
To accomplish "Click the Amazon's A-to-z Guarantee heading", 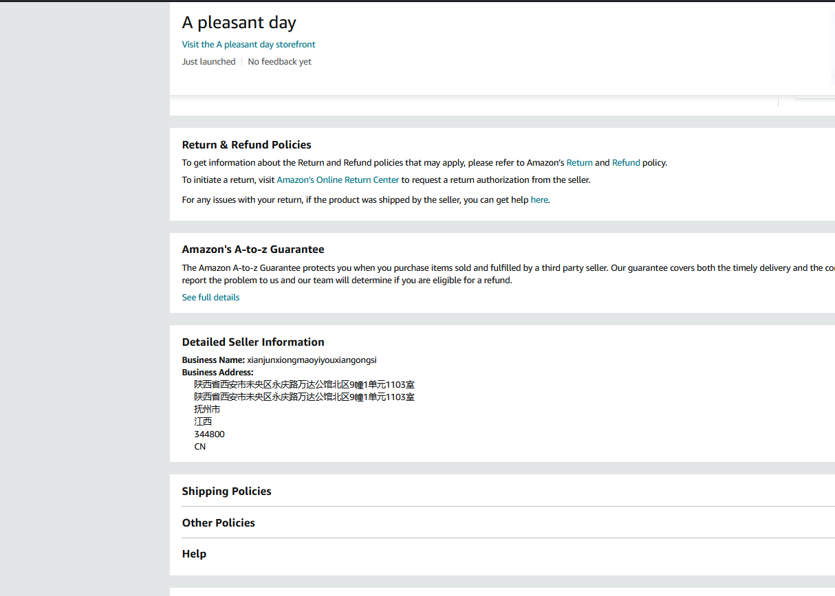I will (x=252, y=249).
